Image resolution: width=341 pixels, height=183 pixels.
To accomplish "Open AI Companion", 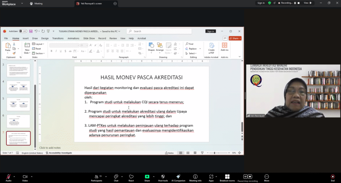I will pyautogui.click(x=178, y=177).
